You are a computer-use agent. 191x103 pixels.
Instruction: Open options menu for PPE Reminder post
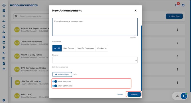tap(178, 69)
